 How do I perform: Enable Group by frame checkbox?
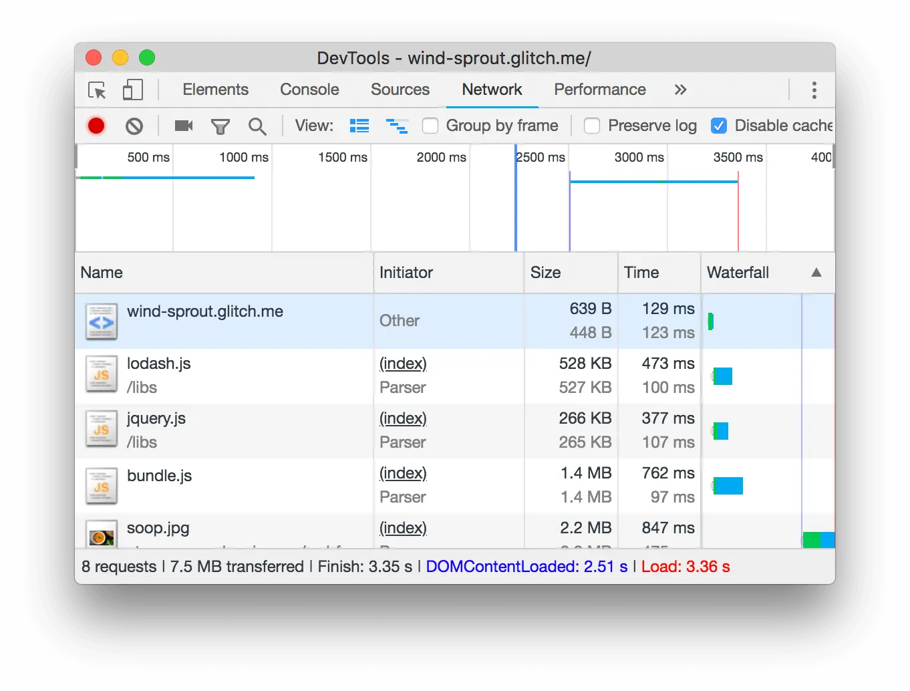tap(430, 126)
